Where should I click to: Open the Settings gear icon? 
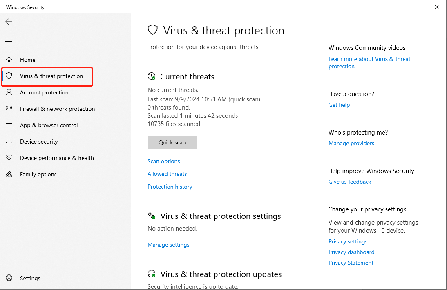9,278
